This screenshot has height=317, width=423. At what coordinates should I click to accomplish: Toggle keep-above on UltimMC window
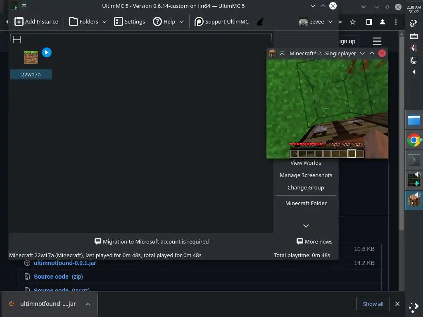click(24, 6)
